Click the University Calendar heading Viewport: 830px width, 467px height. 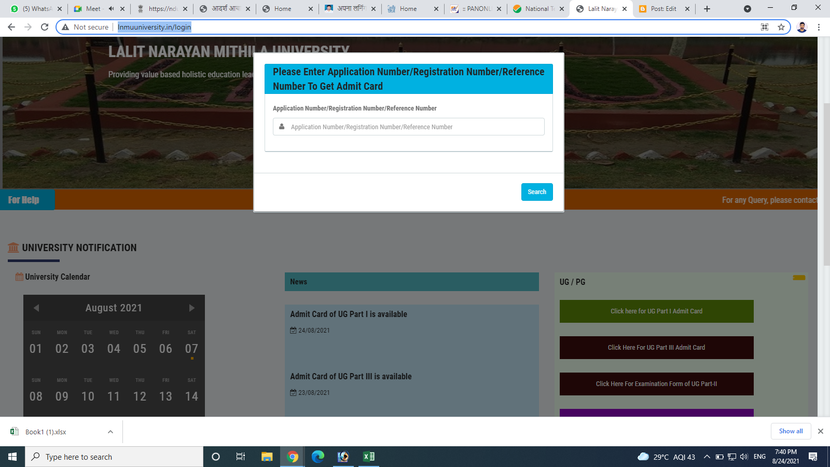(x=57, y=277)
